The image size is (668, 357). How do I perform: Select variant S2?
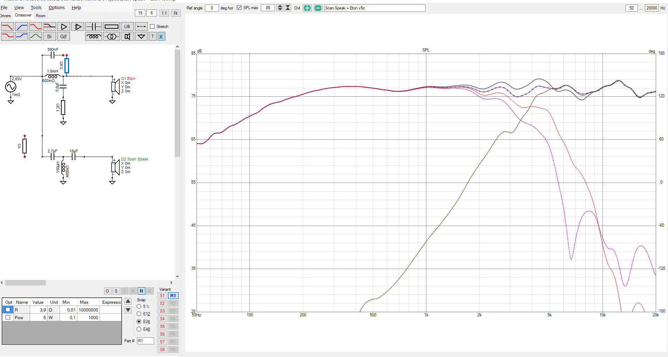tap(162, 303)
